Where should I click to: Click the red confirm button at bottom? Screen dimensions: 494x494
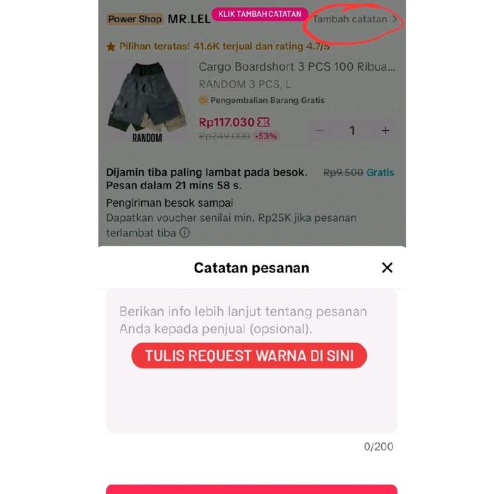(251, 489)
